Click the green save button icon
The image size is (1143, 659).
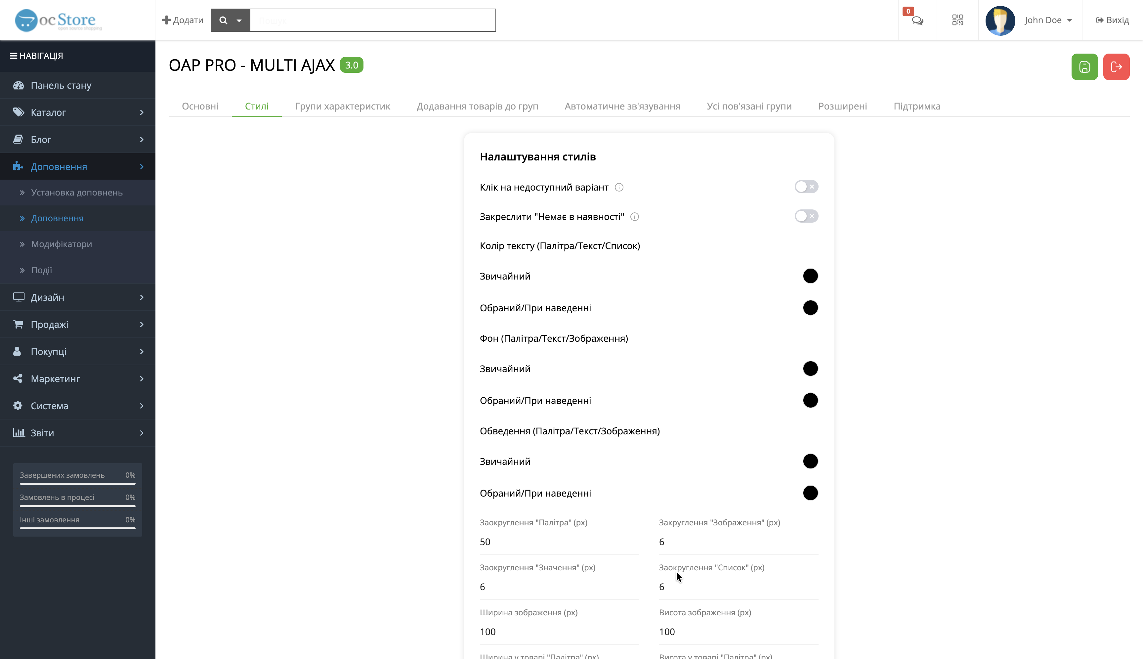[1084, 67]
